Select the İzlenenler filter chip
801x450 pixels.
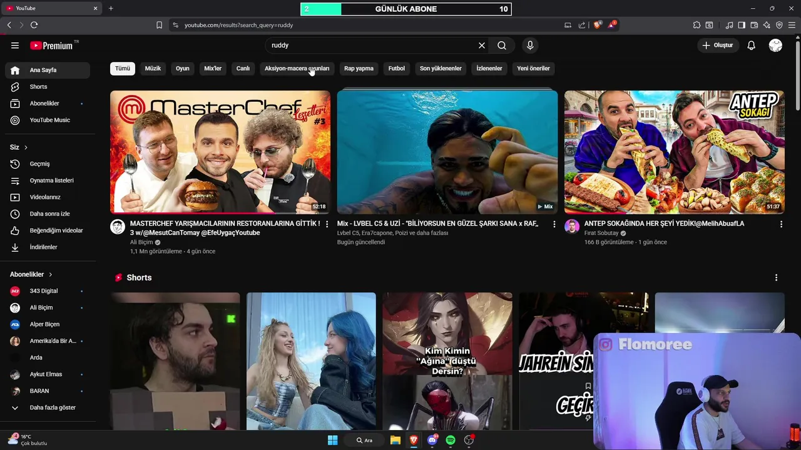pos(489,69)
